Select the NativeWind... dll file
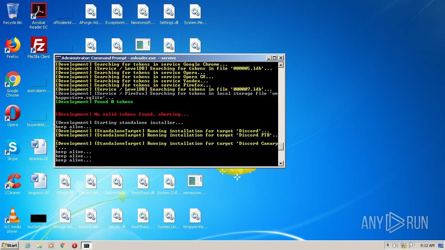445x250 pixels. (x=117, y=184)
